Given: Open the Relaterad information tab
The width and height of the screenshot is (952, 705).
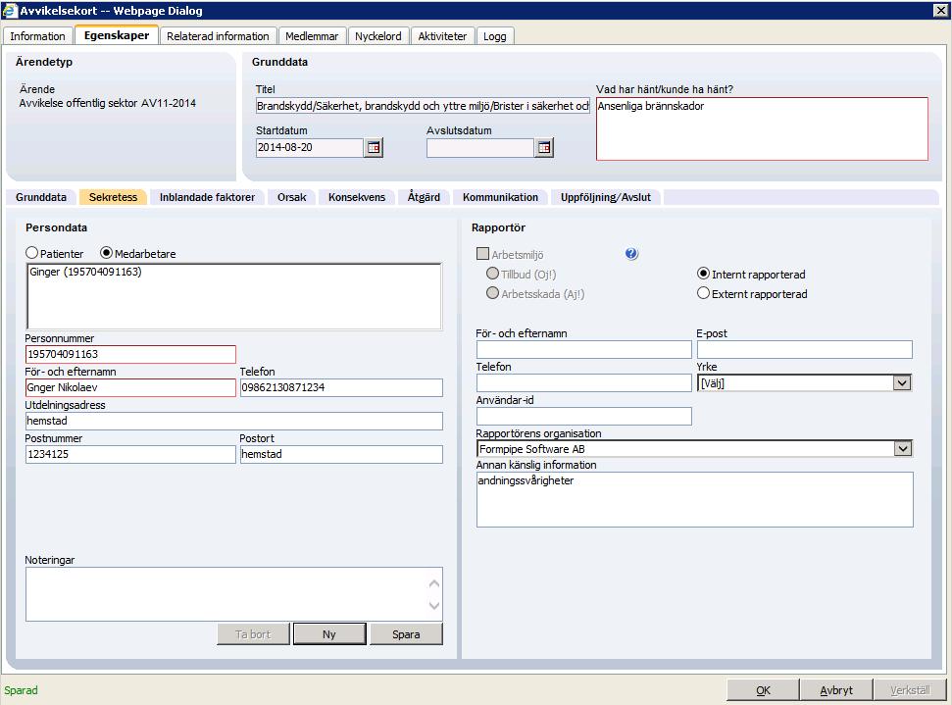Looking at the screenshot, I should (x=218, y=36).
